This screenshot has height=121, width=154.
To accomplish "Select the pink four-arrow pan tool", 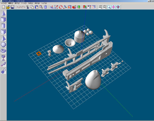I will 113,7.
